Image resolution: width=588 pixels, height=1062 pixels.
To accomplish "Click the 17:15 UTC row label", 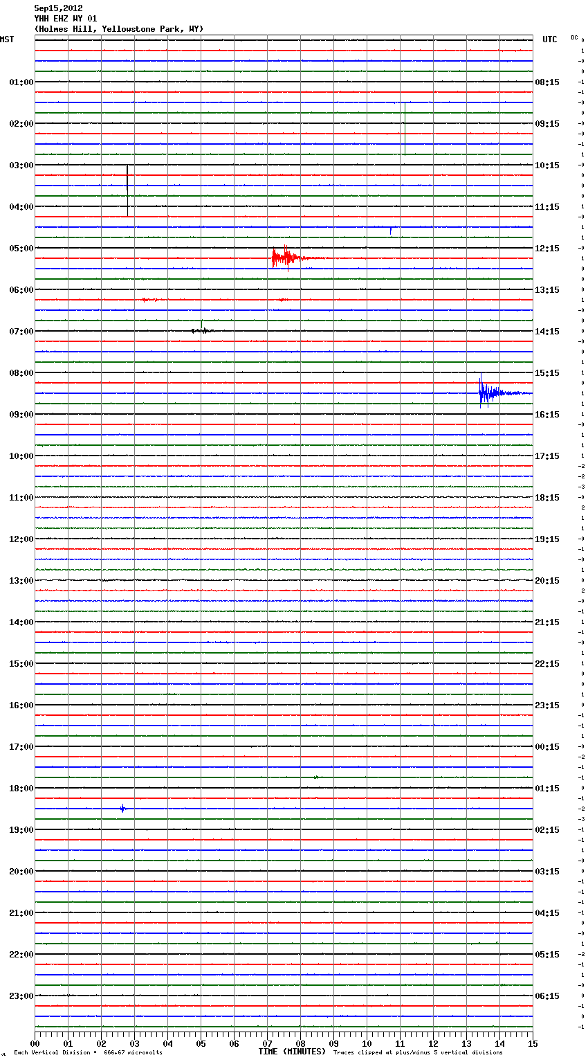I will 547,456.
